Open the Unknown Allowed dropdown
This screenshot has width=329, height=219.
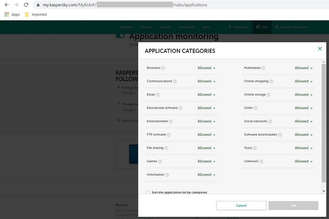click(303, 162)
